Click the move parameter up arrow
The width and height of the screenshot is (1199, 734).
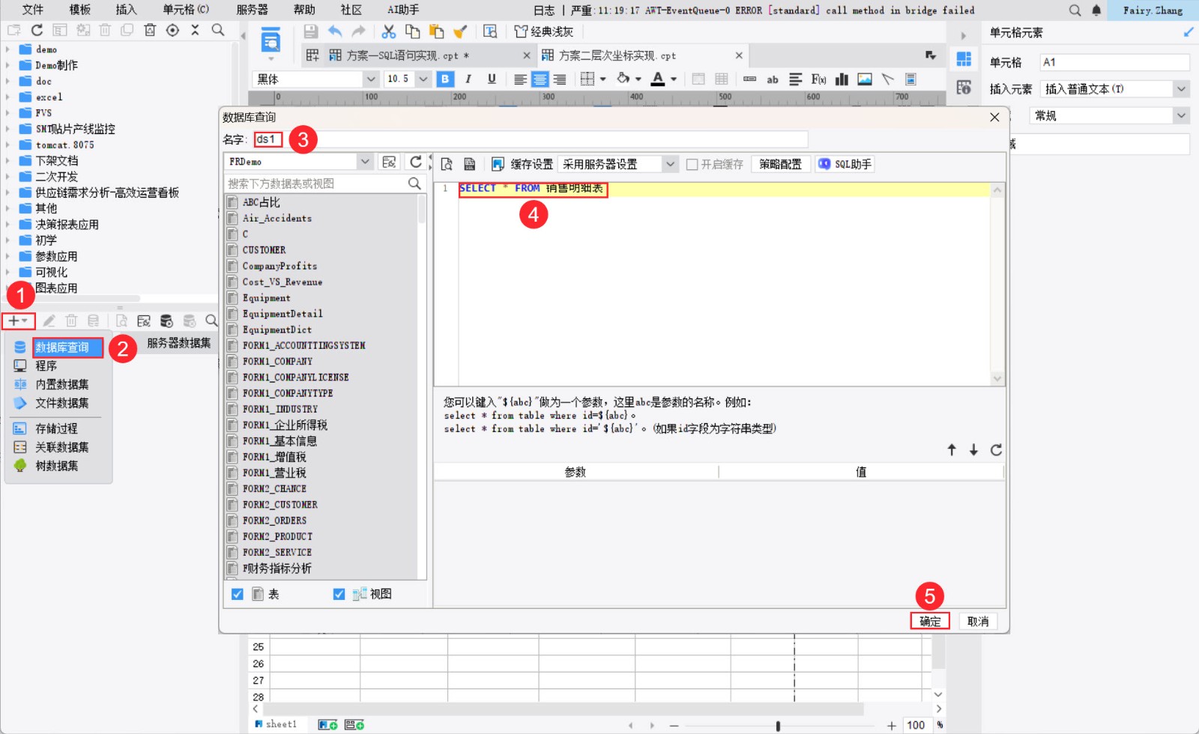click(x=952, y=449)
